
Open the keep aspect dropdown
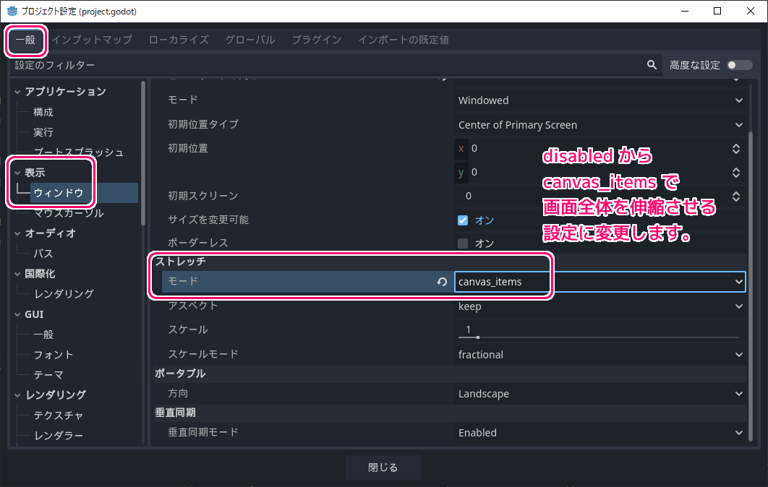(x=600, y=306)
